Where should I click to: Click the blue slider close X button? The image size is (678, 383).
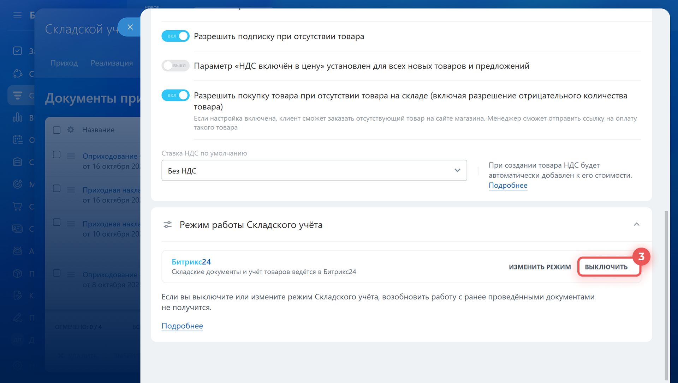coord(130,27)
